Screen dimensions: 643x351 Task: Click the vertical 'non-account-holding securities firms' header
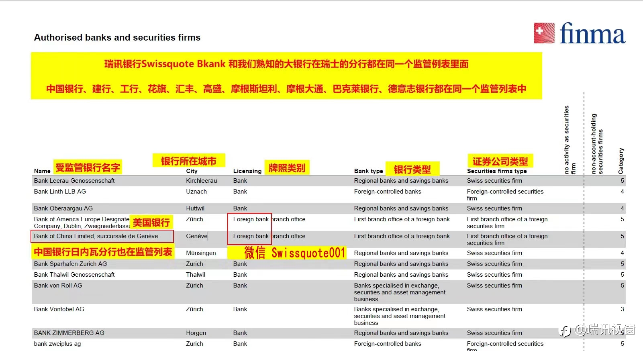597,144
